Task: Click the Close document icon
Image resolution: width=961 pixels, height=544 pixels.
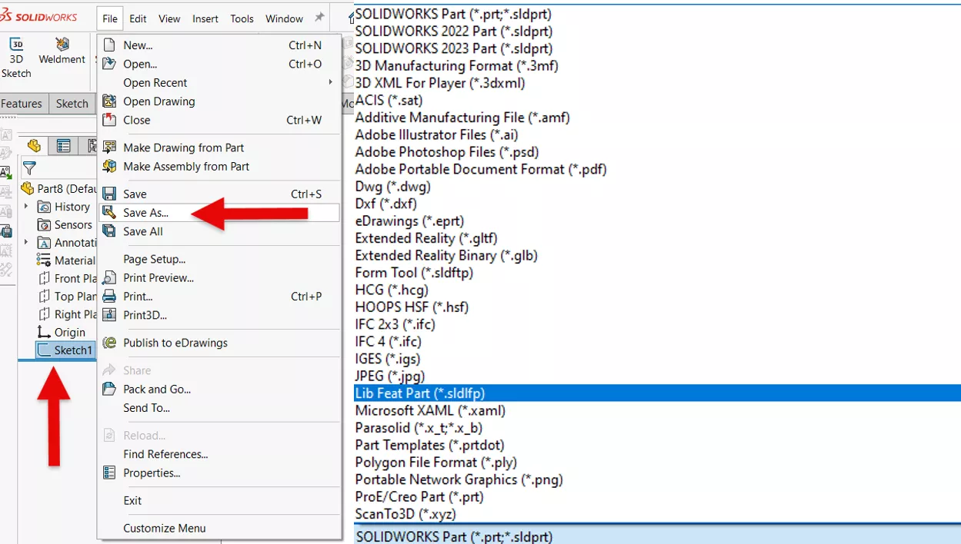Action: click(x=109, y=120)
